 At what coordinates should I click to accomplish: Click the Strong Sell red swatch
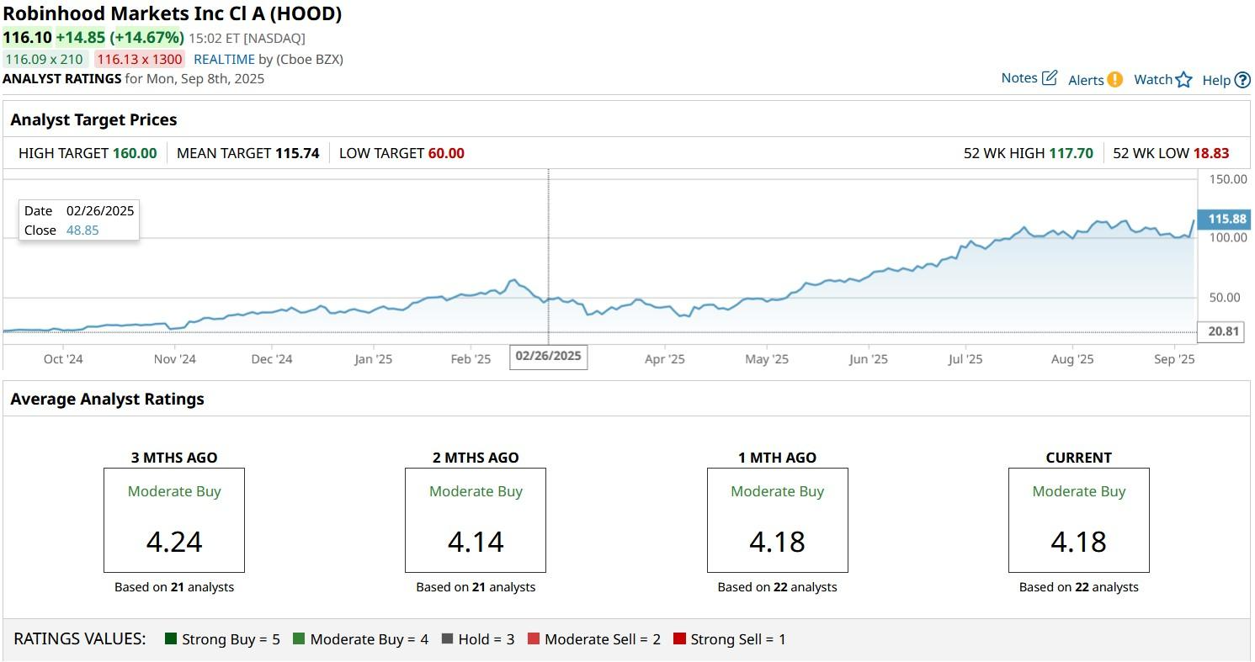coord(679,639)
